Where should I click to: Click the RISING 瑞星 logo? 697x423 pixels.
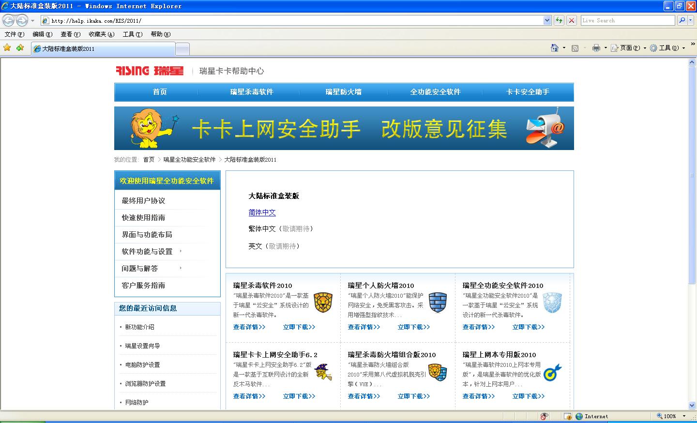point(150,71)
